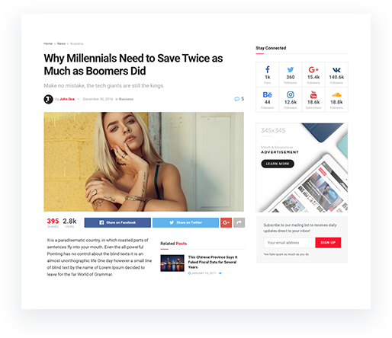Click the YouTube subscribers icon
This screenshot has width=392, height=338.
pos(313,94)
